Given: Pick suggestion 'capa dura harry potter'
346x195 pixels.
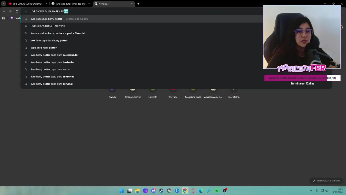Looking at the screenshot, I should click(142, 48).
